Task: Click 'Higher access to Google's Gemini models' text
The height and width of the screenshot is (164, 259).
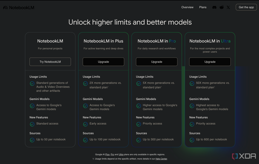Action: [x=160, y=107]
